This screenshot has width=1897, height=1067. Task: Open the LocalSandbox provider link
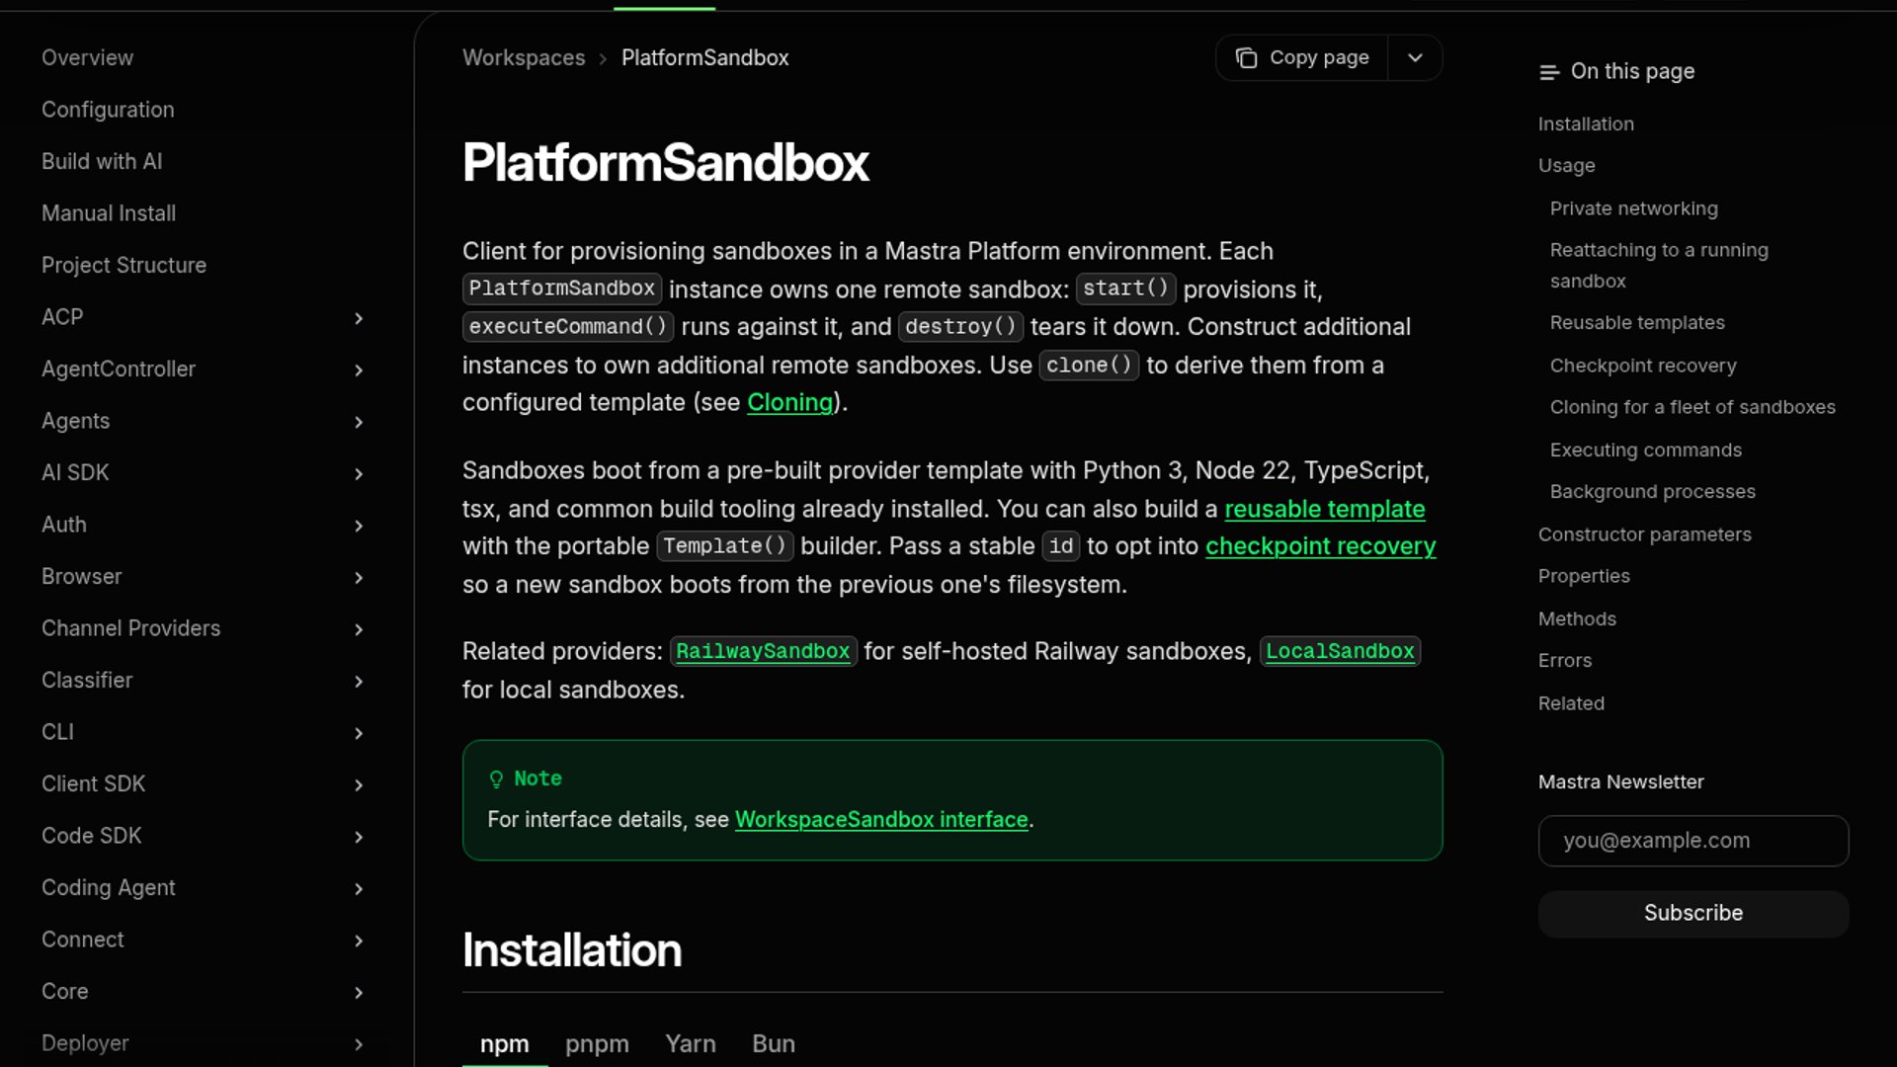click(1340, 651)
